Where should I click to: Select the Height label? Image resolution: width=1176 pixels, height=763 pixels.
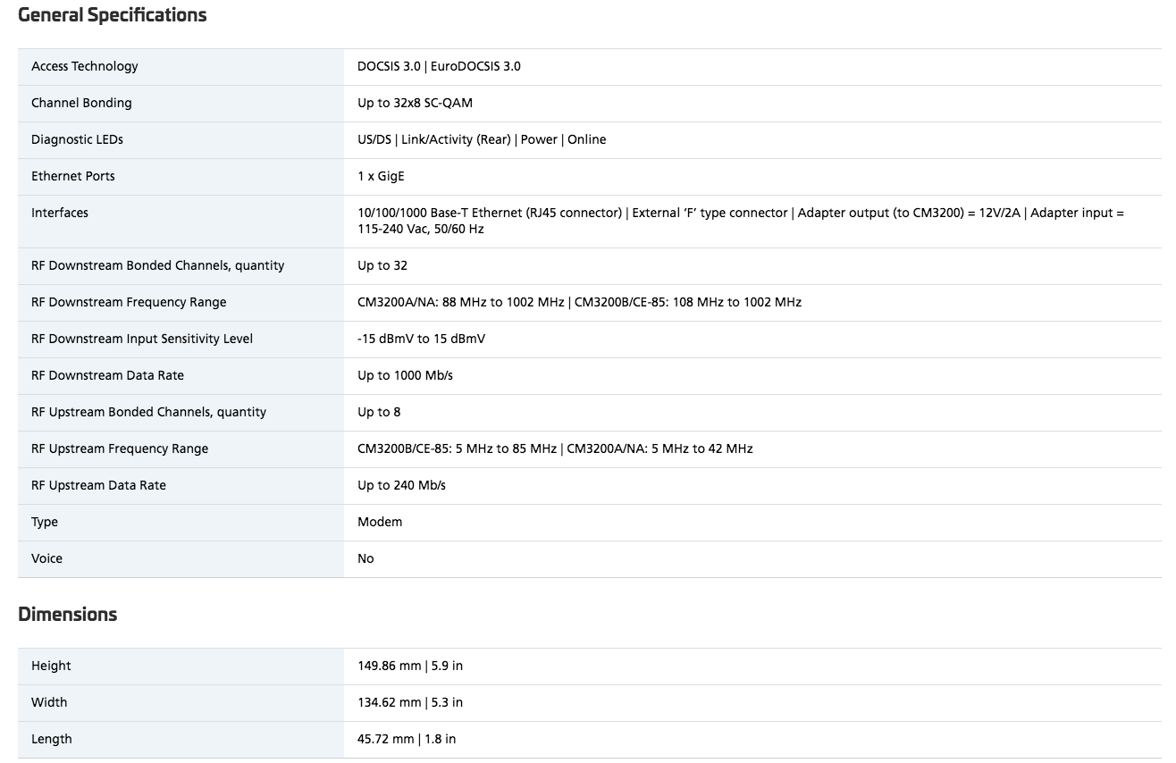(x=51, y=666)
